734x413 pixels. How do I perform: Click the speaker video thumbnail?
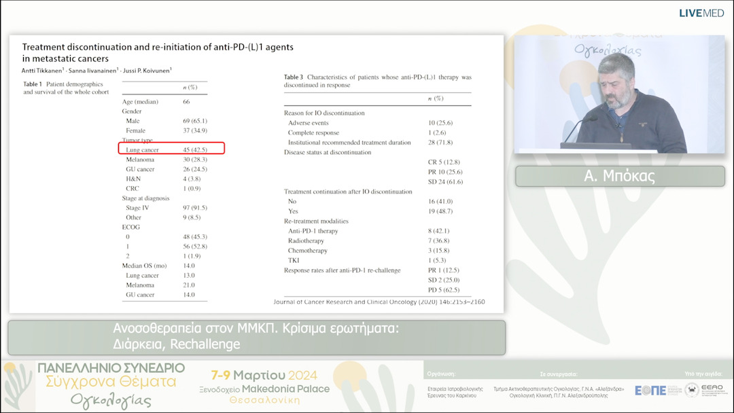tap(619, 94)
